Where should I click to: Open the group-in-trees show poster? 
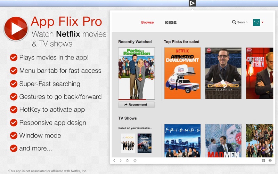point(260,141)
